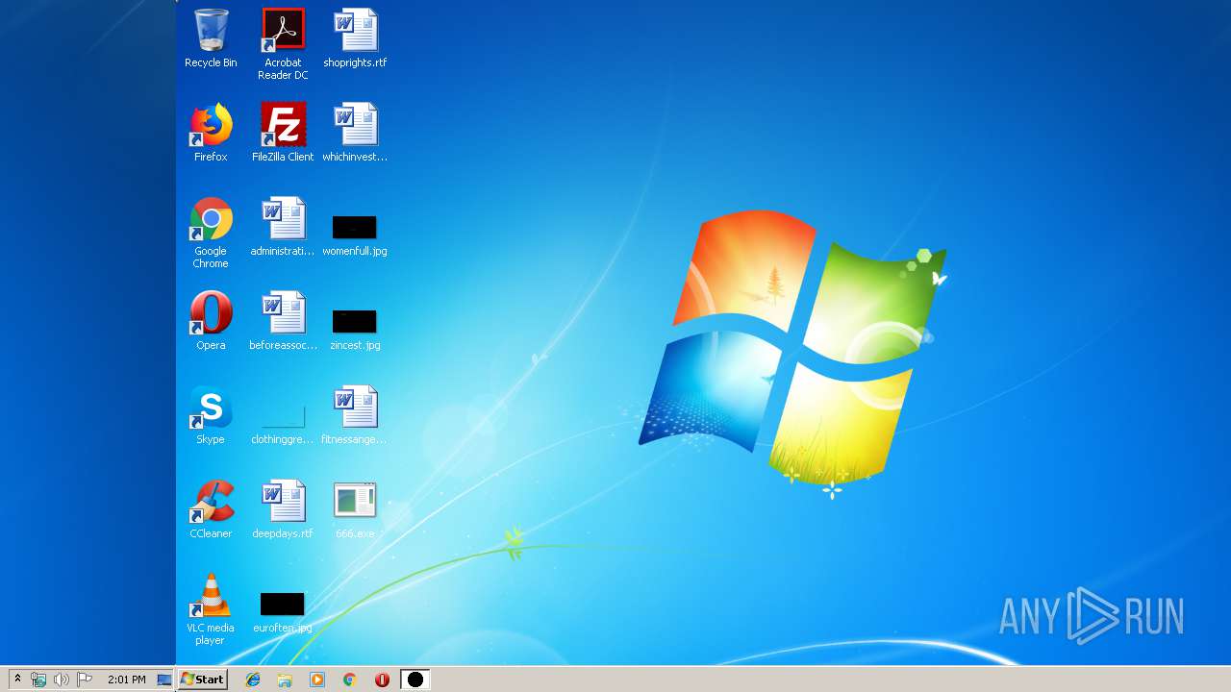Open Windows Explorer folder in taskbar
1231x692 pixels.
pyautogui.click(x=285, y=680)
